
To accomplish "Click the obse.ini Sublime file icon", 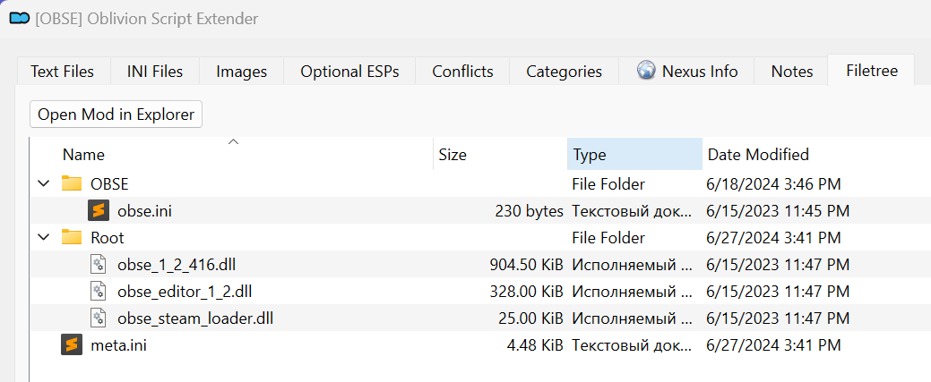I will [x=99, y=210].
